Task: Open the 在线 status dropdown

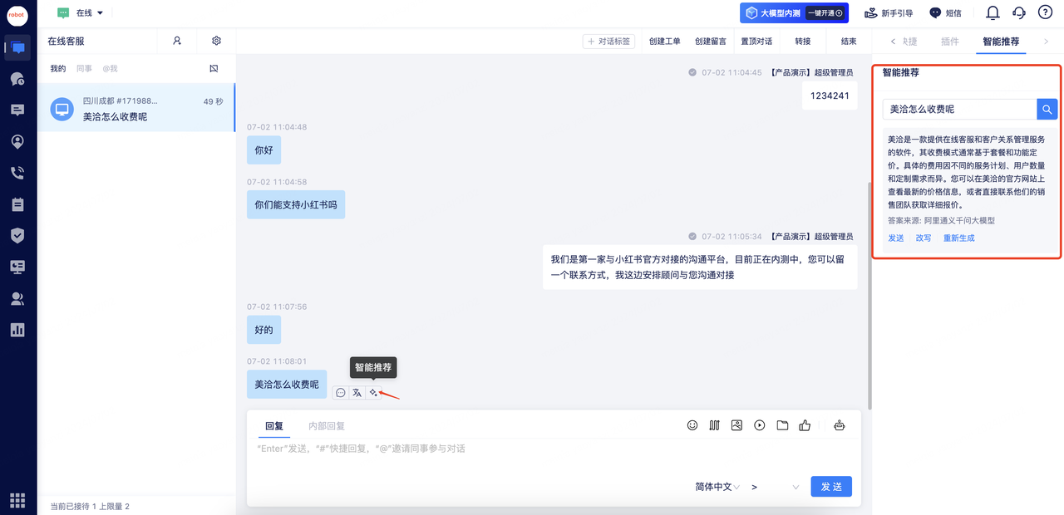Action: pyautogui.click(x=81, y=13)
